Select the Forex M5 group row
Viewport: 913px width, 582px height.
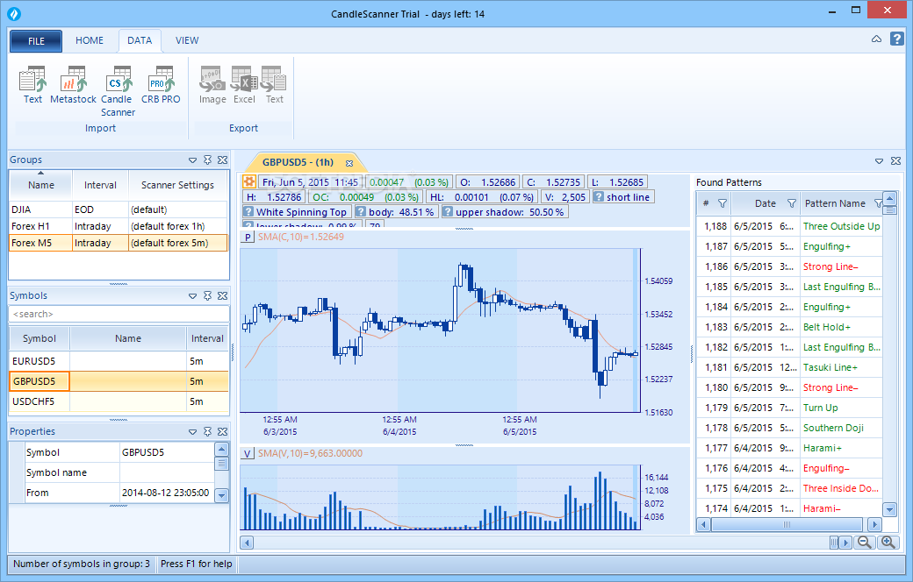pos(119,243)
